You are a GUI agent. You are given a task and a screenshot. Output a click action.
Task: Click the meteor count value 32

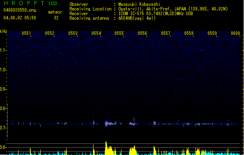(56, 18)
